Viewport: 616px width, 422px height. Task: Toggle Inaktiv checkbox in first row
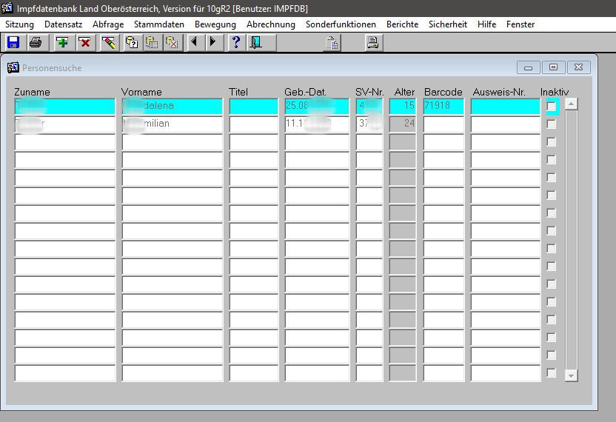(x=551, y=107)
